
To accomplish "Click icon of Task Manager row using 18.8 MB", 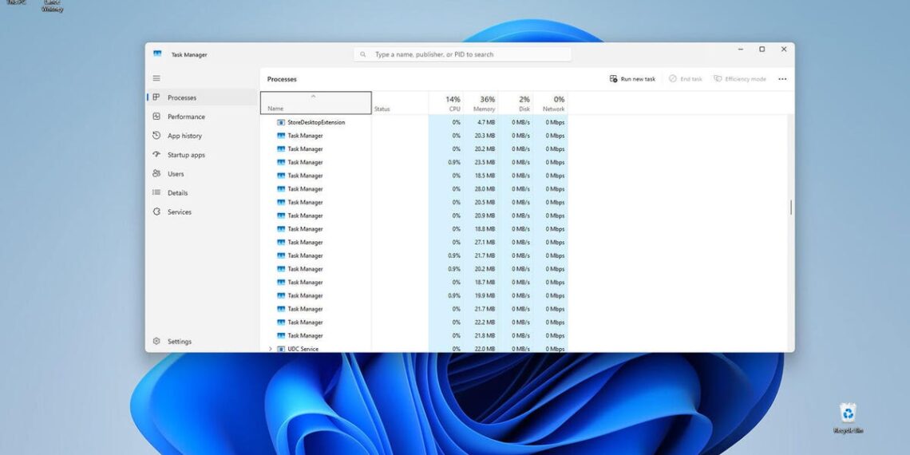I will (x=281, y=229).
